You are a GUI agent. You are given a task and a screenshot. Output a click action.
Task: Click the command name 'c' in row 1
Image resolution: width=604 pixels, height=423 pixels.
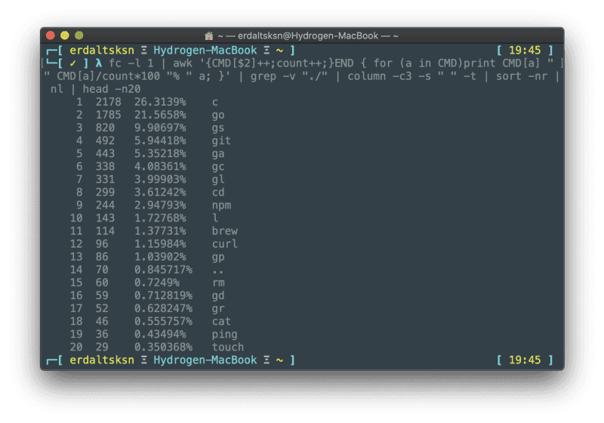pyautogui.click(x=215, y=103)
